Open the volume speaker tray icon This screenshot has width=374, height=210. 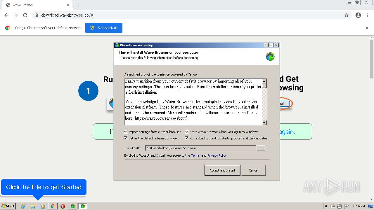pyautogui.click(x=332, y=206)
